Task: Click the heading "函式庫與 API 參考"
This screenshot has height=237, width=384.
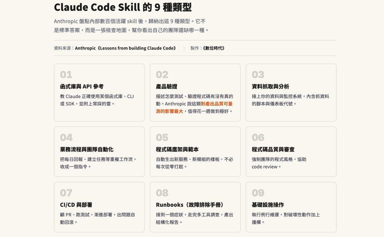Action: point(82,86)
